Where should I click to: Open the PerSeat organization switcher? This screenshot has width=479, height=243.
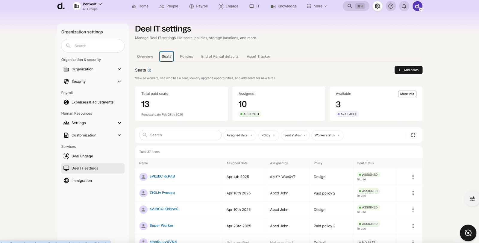pyautogui.click(x=88, y=6)
